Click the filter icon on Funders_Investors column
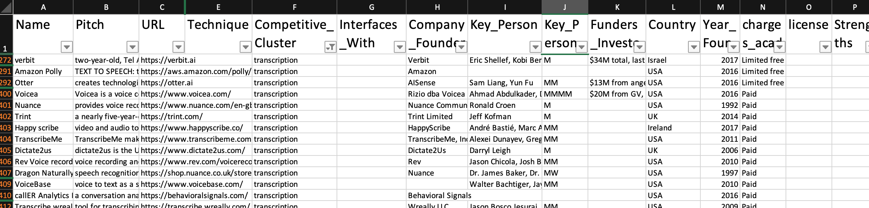This screenshot has height=208, width=869. (639, 46)
